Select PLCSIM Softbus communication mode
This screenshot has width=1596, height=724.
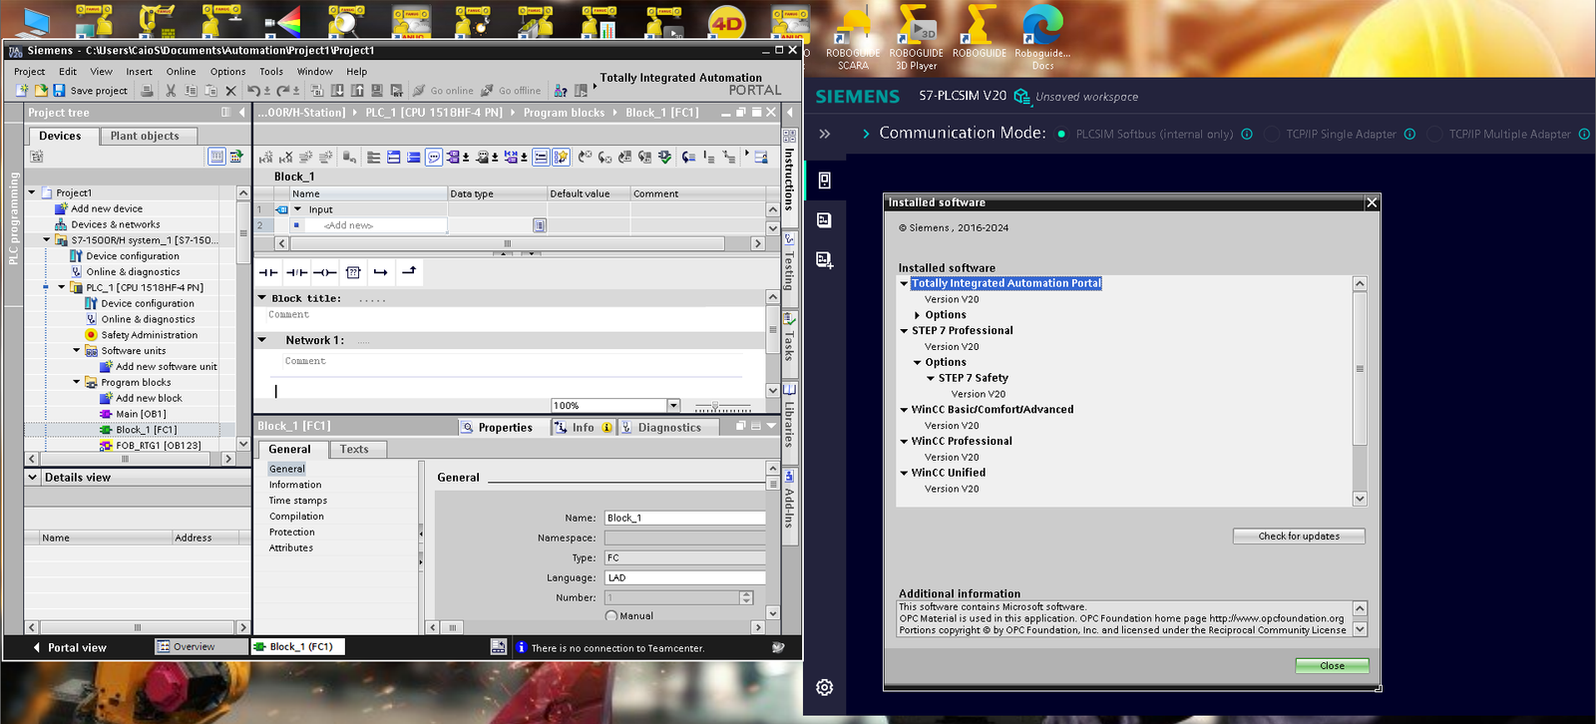click(1061, 135)
